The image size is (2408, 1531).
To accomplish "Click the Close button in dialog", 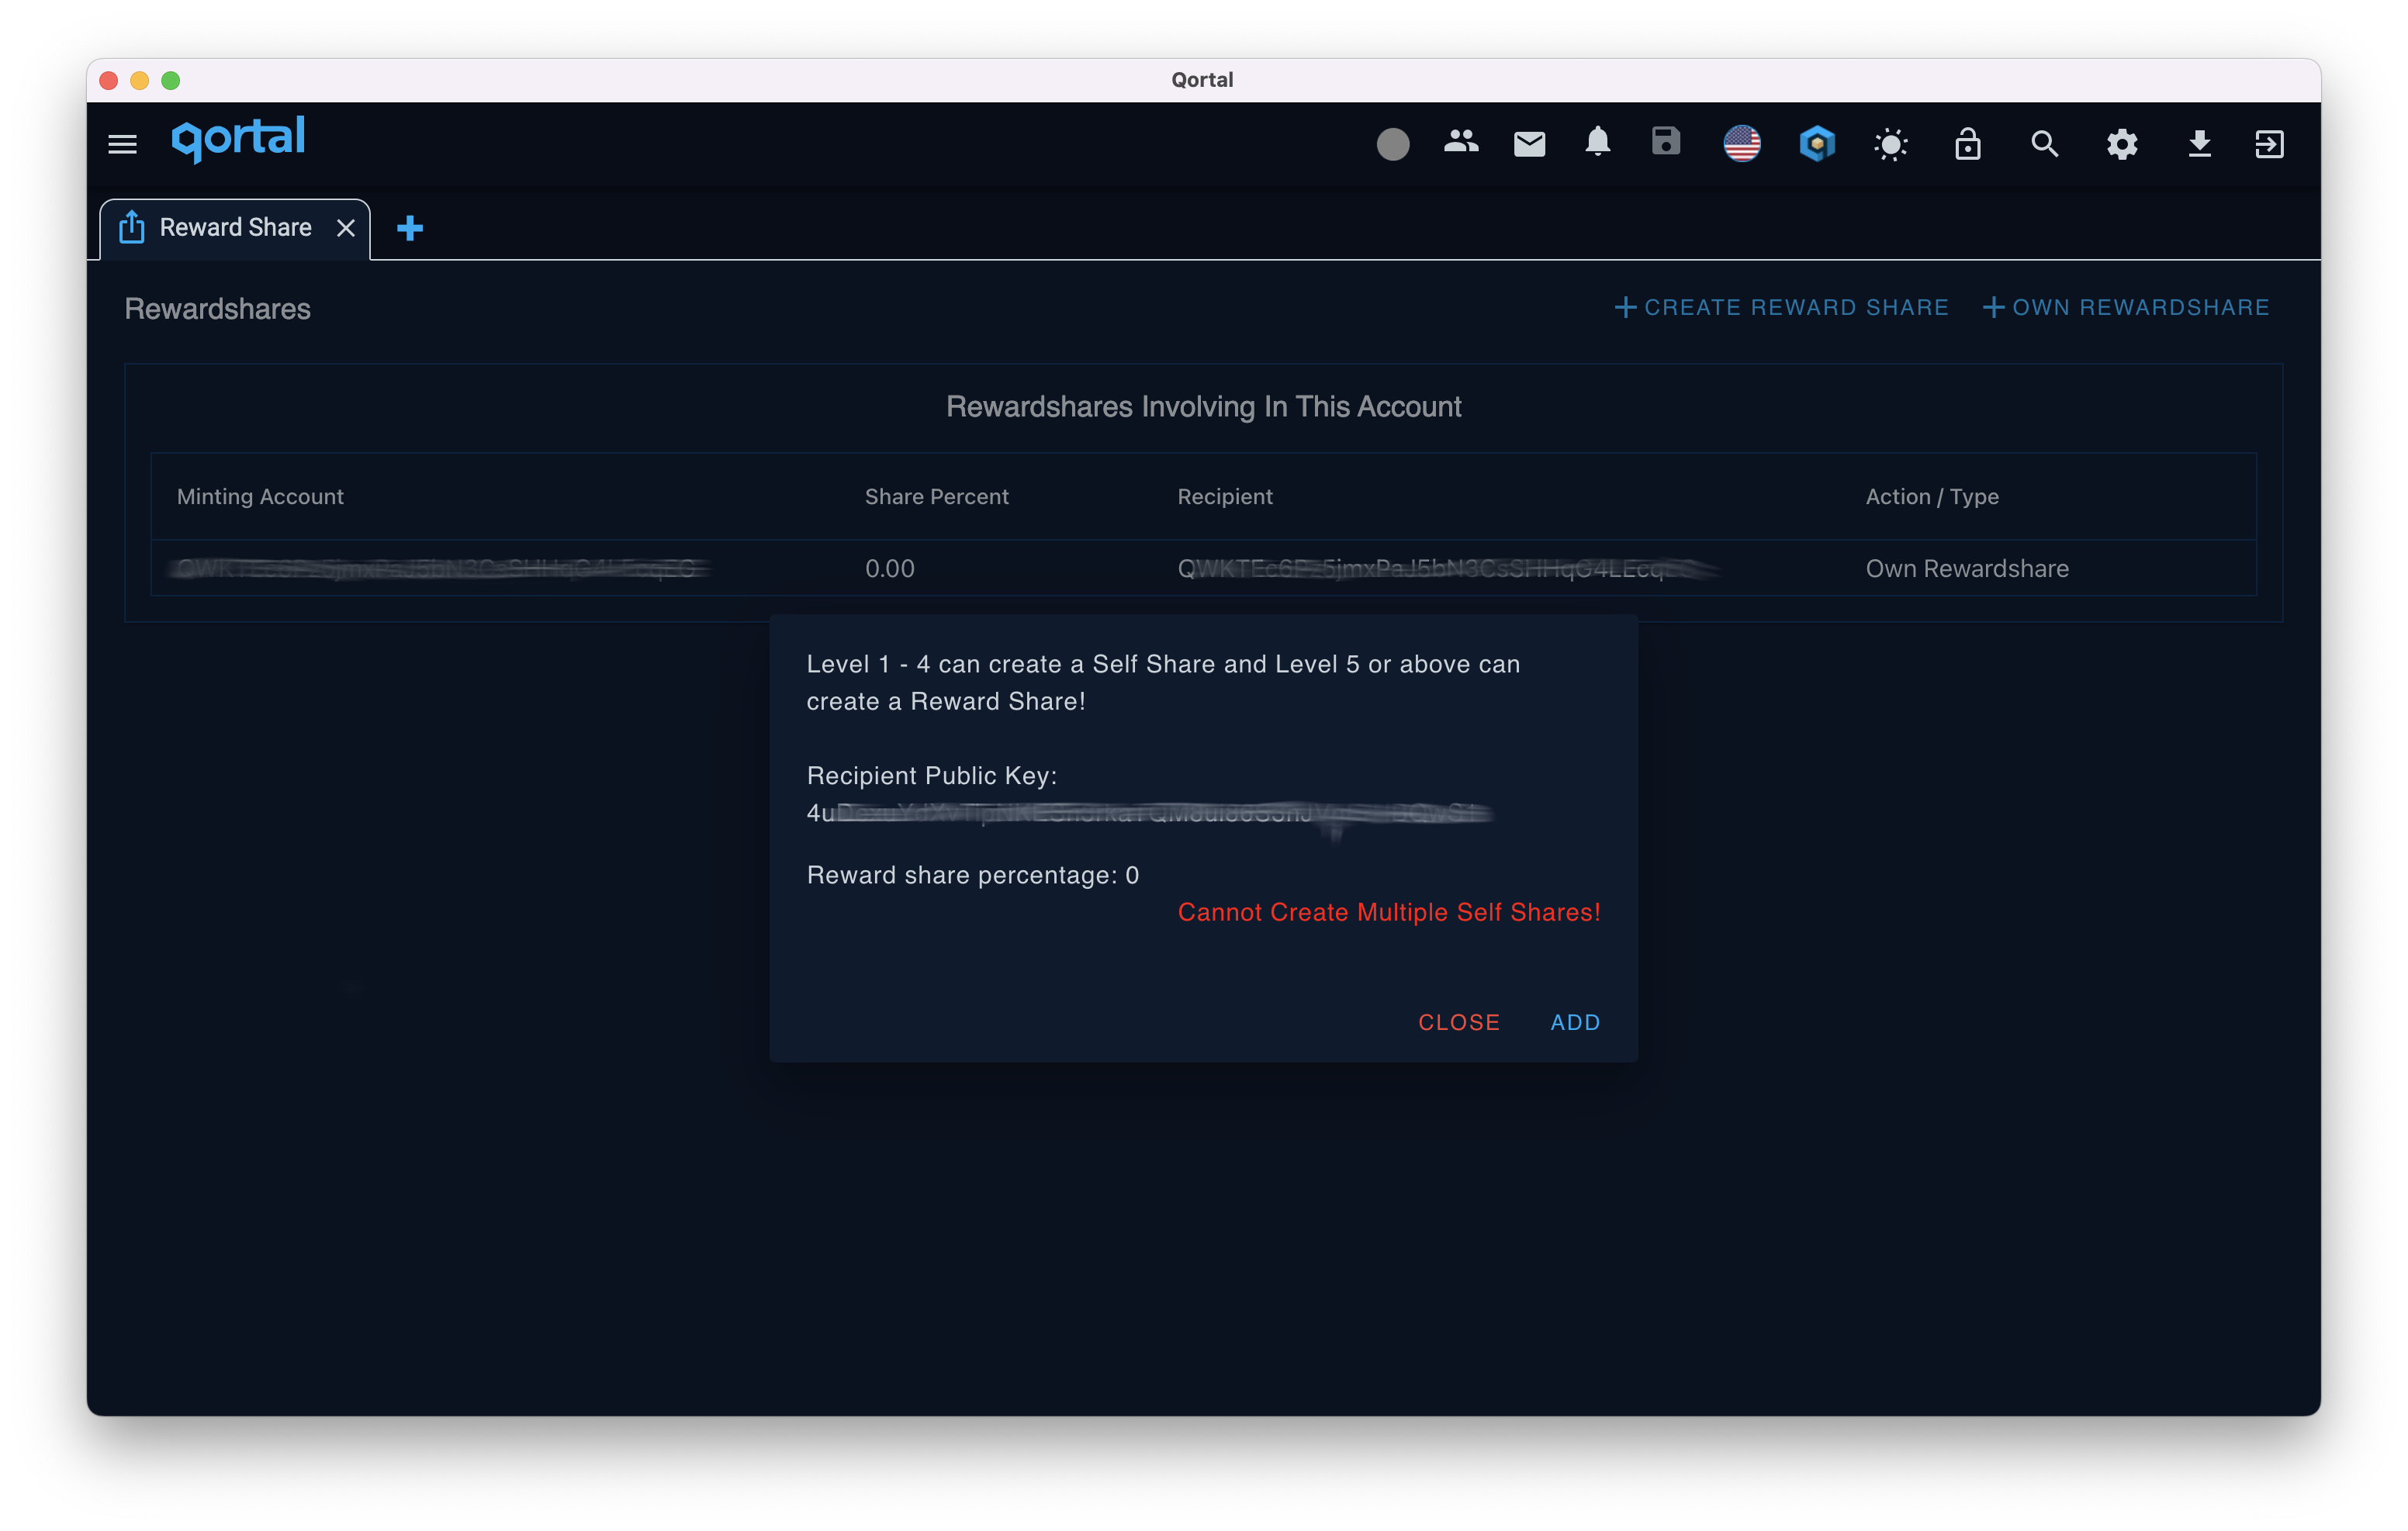I will click(1458, 1022).
